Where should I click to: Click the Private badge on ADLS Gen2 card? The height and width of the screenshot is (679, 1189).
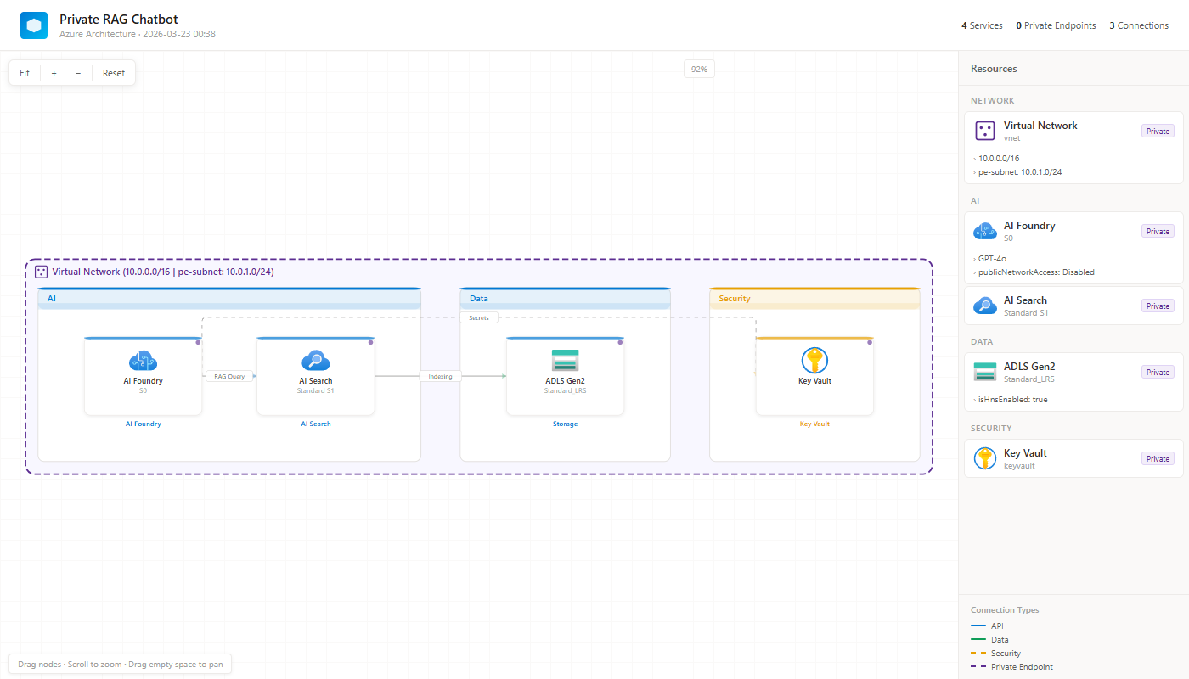[1158, 372]
